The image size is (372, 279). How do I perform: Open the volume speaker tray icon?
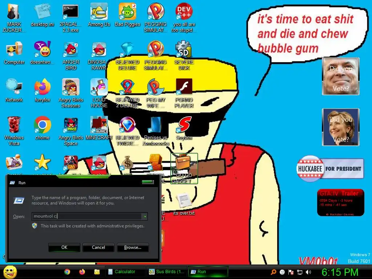point(308,272)
